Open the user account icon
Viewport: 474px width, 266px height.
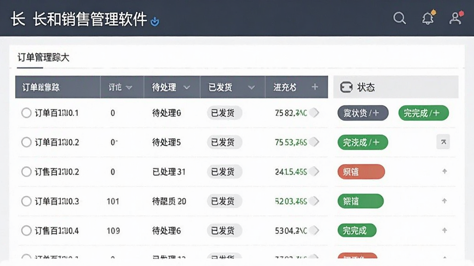click(x=455, y=18)
